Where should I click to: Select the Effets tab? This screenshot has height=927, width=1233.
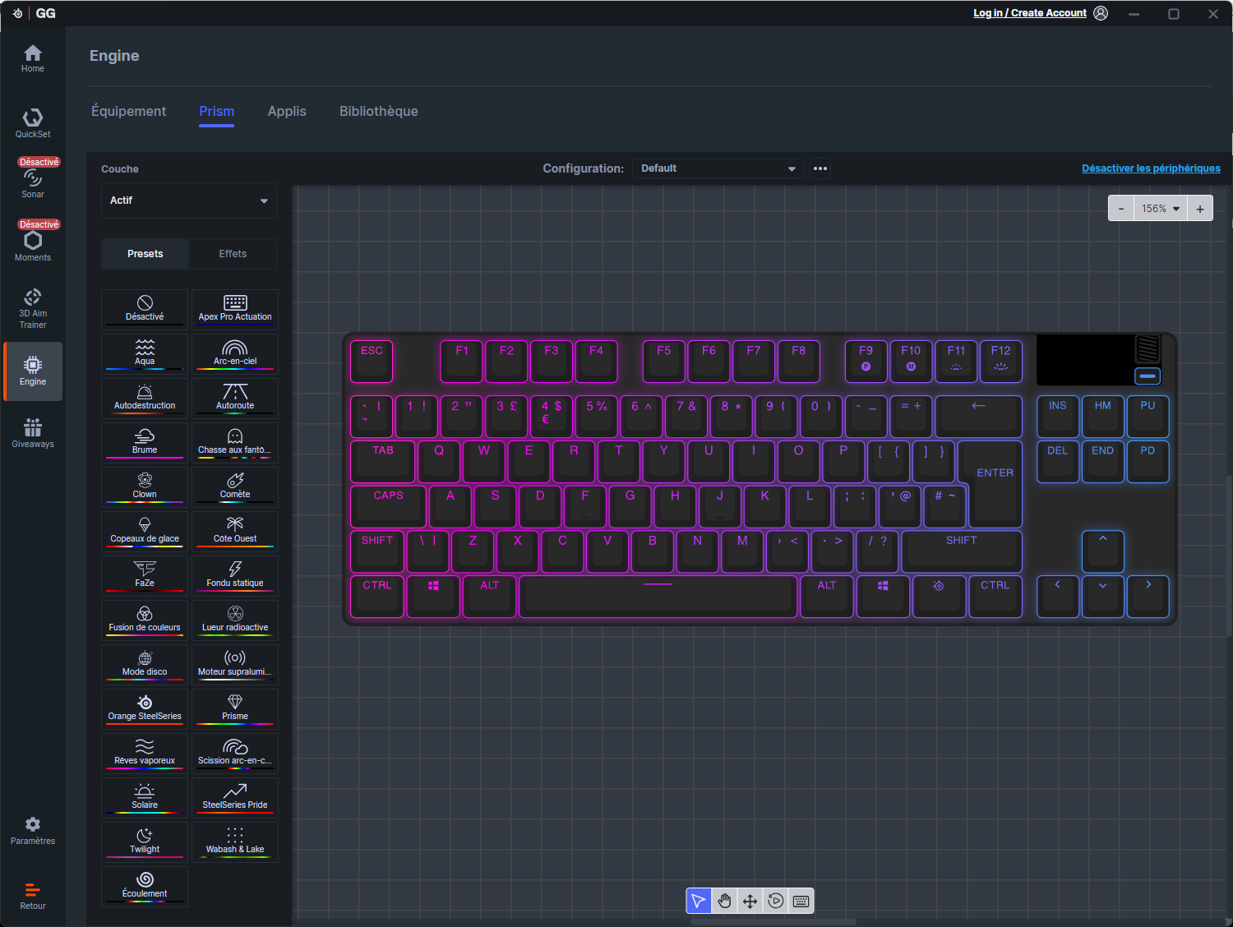(x=233, y=254)
